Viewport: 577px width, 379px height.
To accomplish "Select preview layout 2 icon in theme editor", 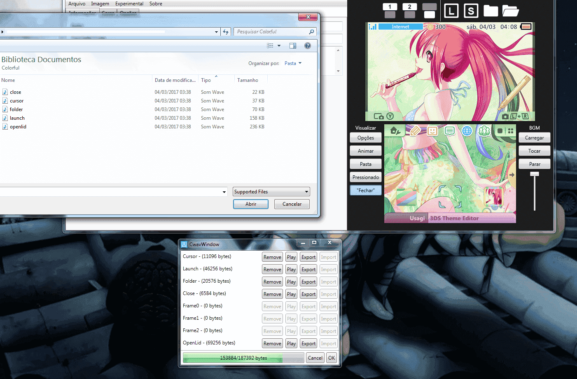I will tap(409, 11).
